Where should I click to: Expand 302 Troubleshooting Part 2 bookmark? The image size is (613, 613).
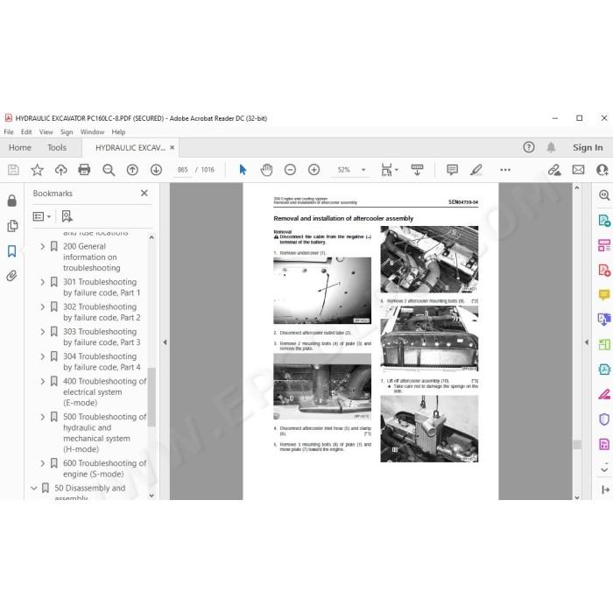[43, 306]
